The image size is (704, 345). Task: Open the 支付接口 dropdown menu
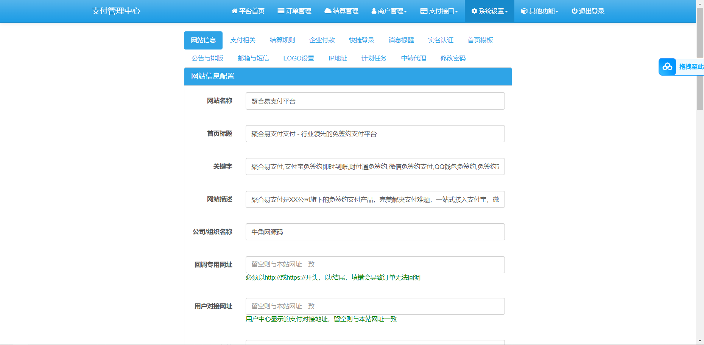point(439,11)
